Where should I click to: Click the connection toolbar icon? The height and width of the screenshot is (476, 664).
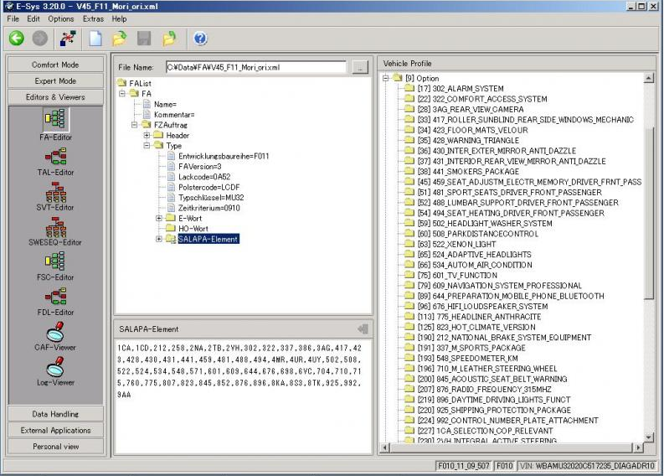pos(68,39)
